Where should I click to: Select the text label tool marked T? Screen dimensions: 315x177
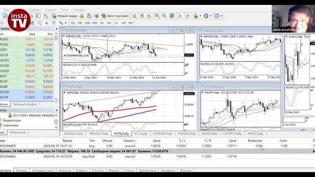pyautogui.click(x=54, y=23)
